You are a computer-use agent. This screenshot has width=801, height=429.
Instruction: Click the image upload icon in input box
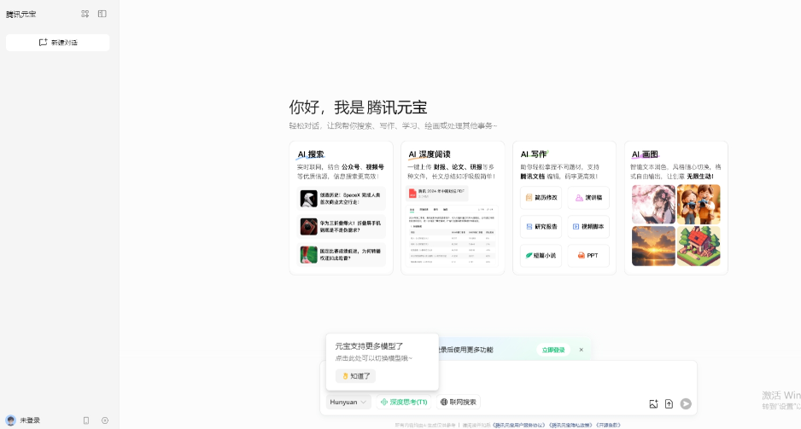(x=653, y=404)
